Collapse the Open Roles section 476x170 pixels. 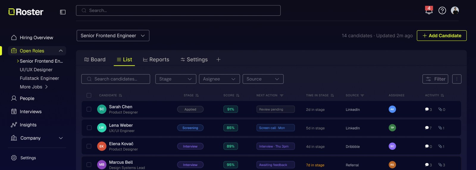click(x=61, y=51)
